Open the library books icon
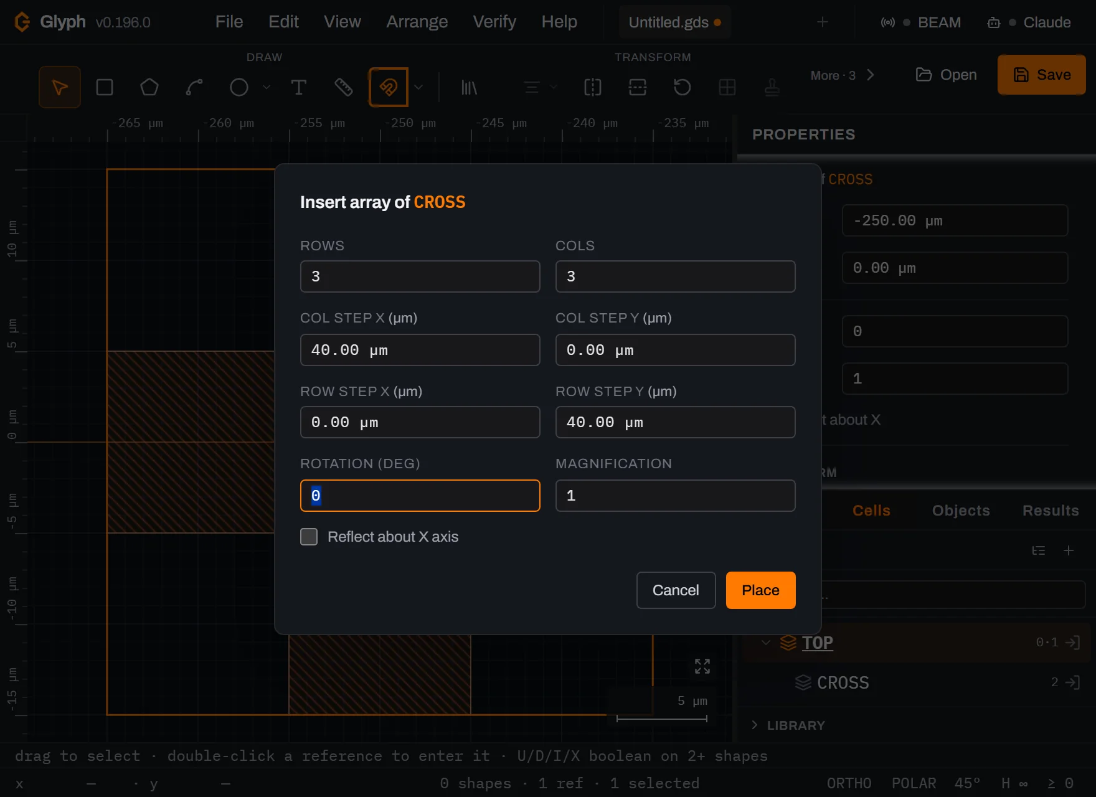This screenshot has height=797, width=1096. point(469,87)
